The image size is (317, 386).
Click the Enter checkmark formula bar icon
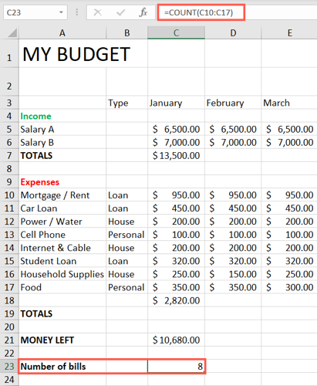120,12
